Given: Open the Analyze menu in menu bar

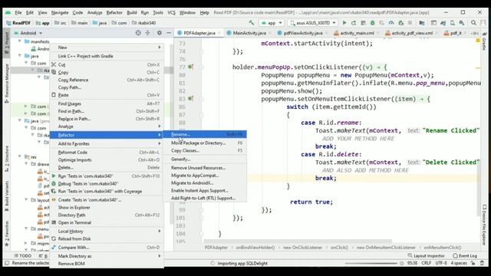Looking at the screenshot, I should coord(94,12).
